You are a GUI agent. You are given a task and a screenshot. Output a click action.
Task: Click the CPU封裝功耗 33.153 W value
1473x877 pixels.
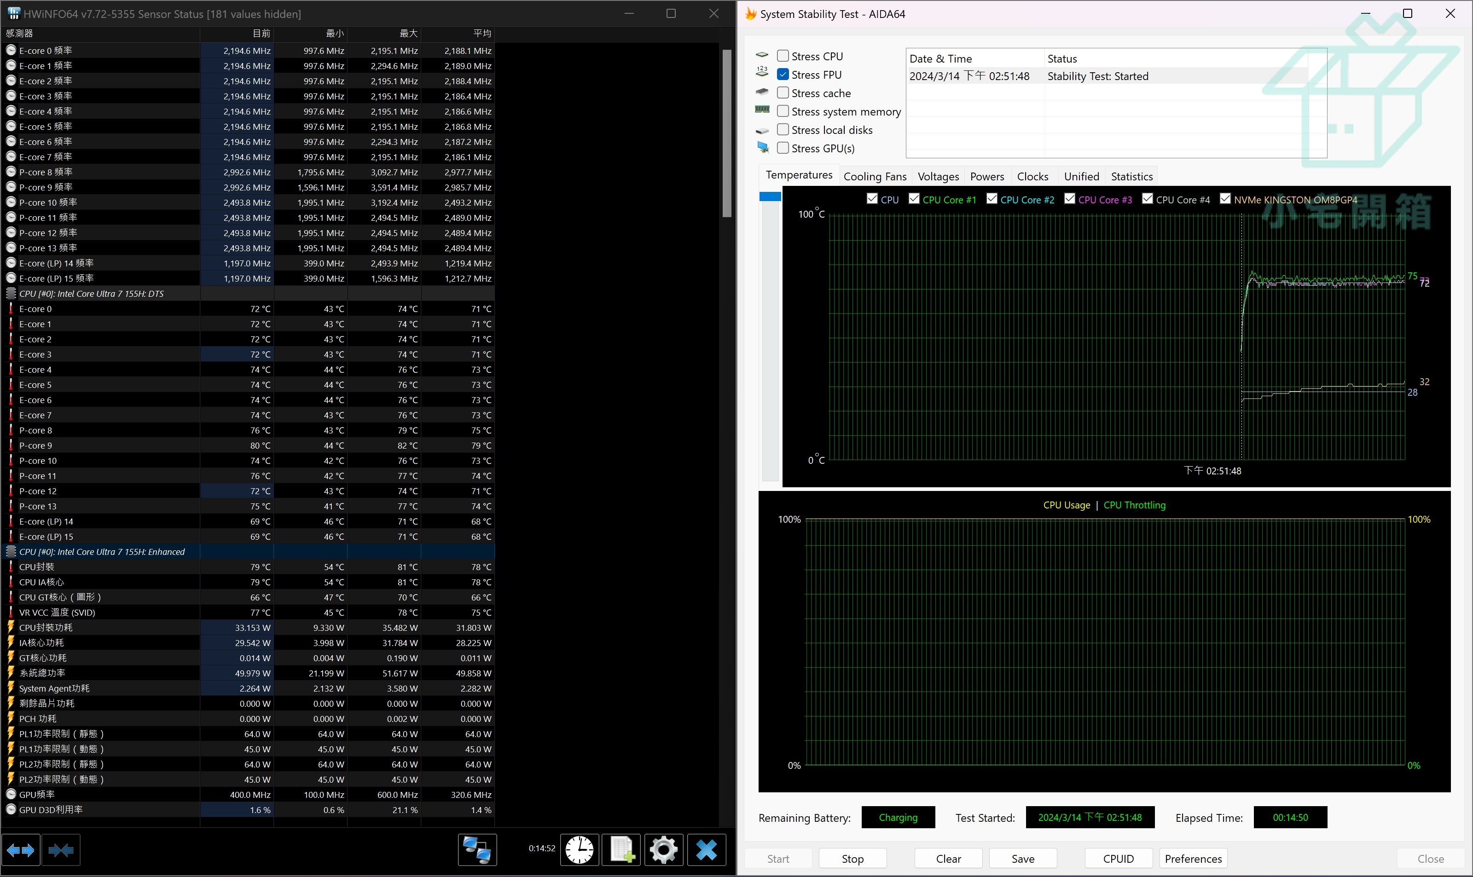click(237, 627)
